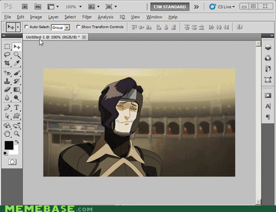Click the white background color swatch
The width and height of the screenshot is (276, 212).
click(16, 152)
